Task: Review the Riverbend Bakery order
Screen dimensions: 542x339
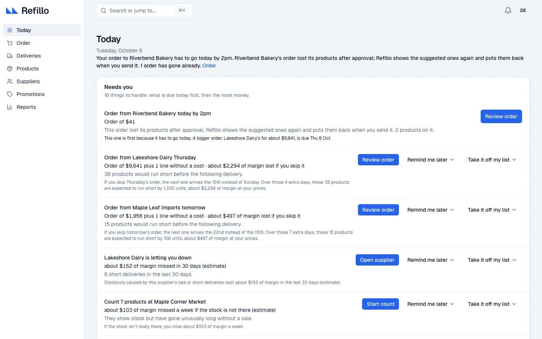Action: (x=501, y=116)
